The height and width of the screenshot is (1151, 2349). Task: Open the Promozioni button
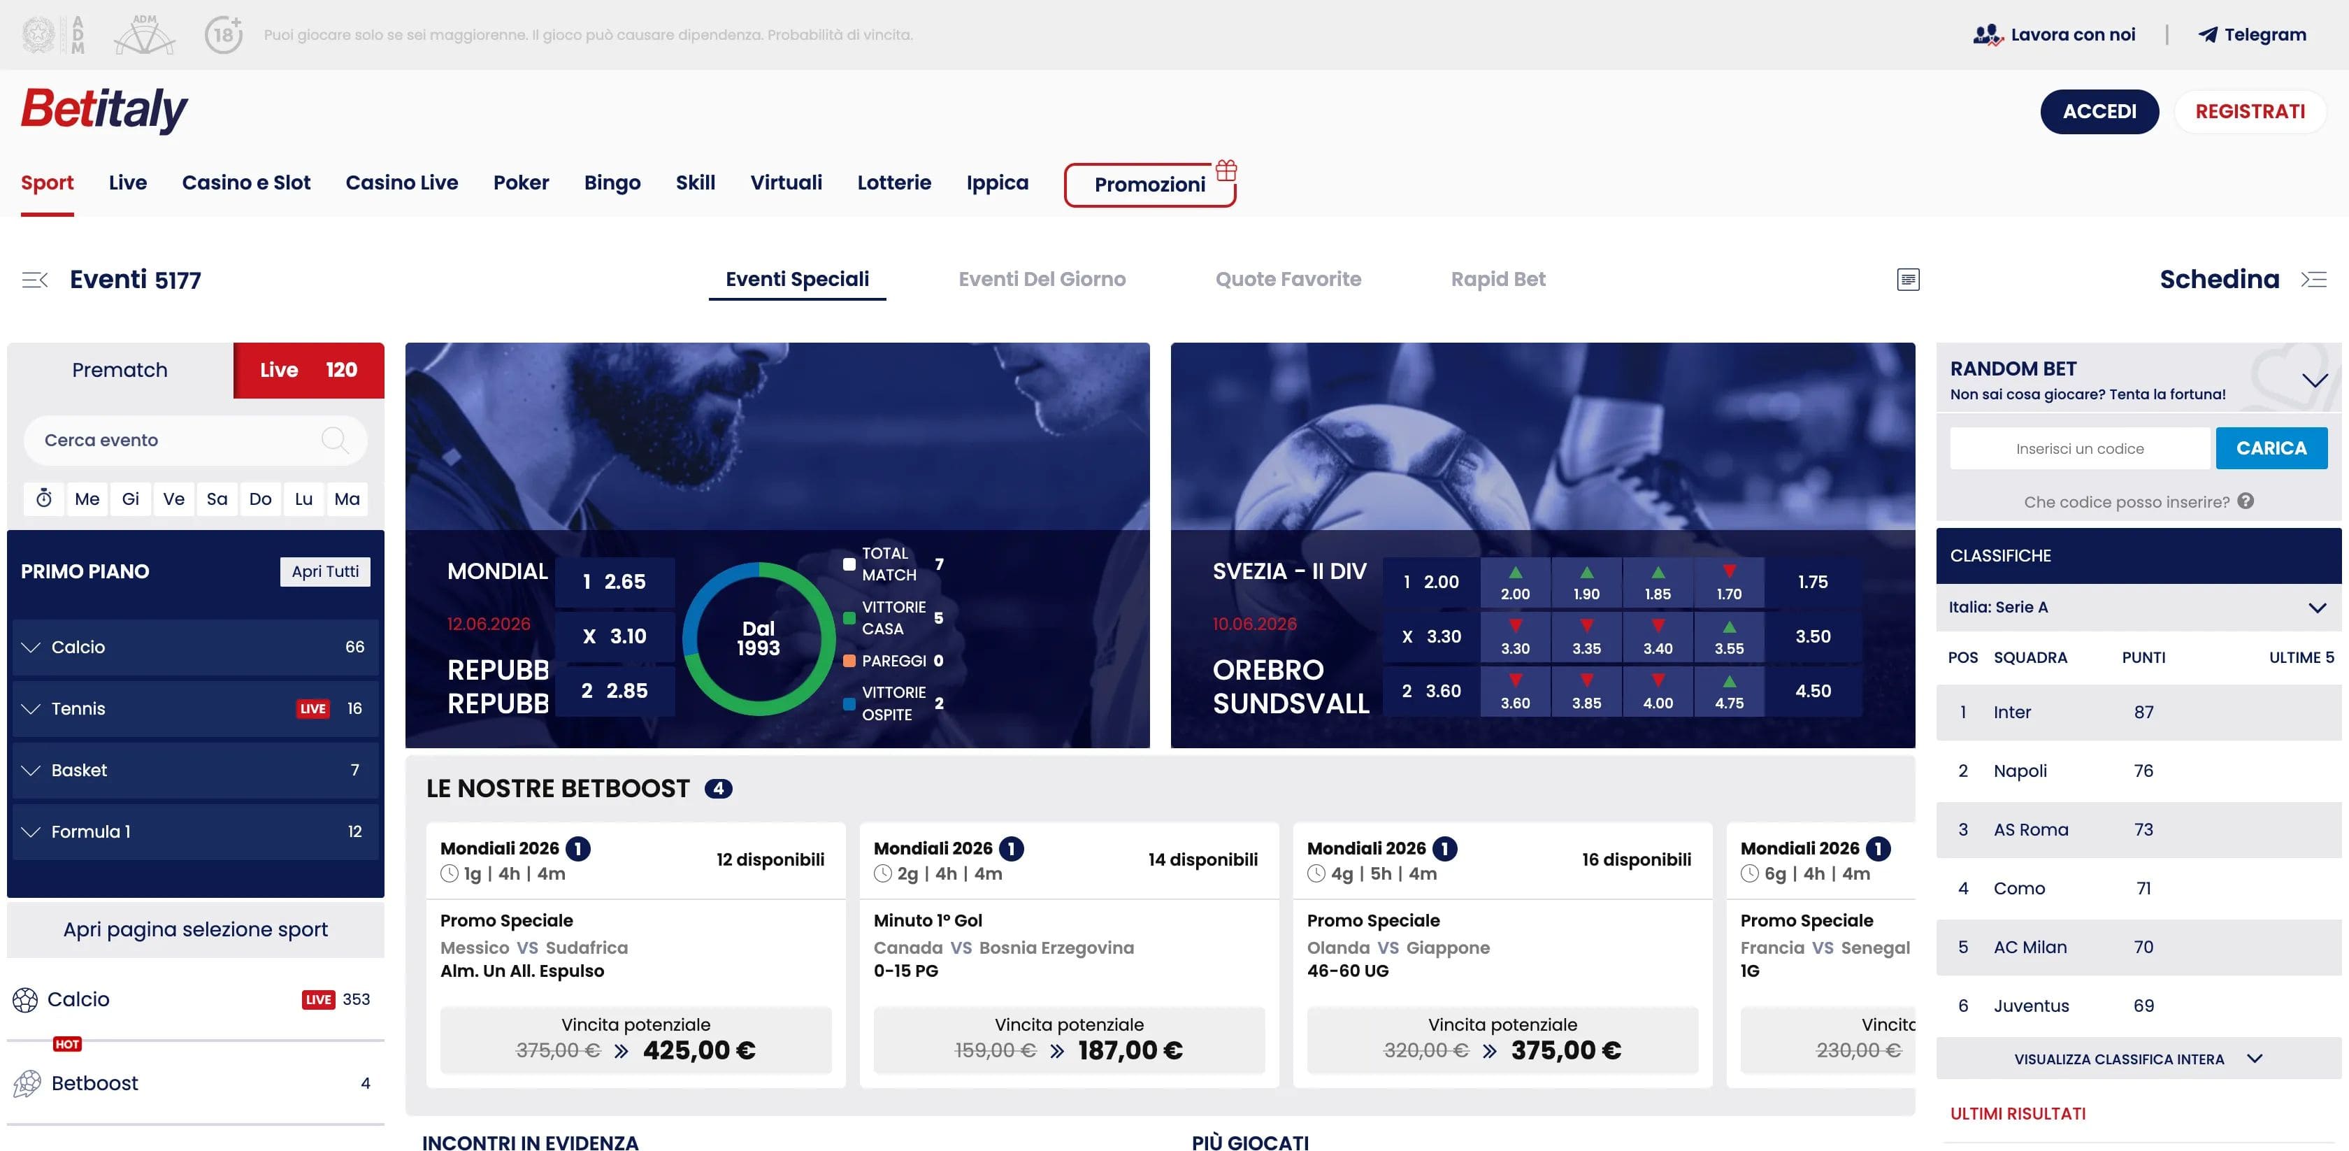click(1150, 185)
